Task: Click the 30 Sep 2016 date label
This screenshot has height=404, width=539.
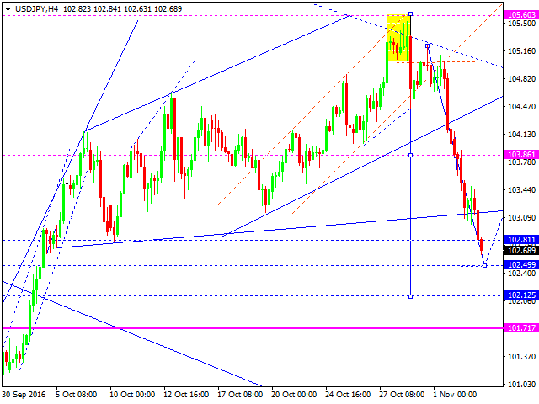Action: coord(24,395)
